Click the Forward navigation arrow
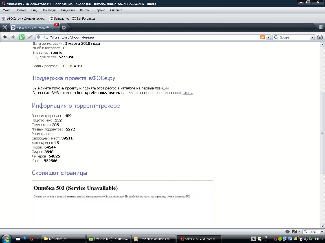This screenshot has height=243, width=325. 13,37
